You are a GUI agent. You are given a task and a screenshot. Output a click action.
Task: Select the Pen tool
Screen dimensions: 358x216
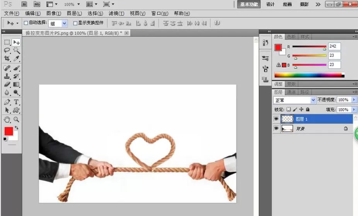7,102
